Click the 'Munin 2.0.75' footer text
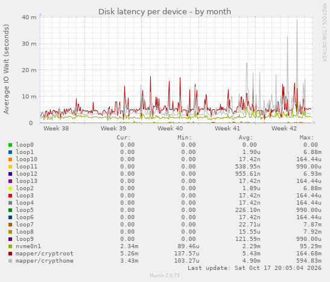 point(165,275)
